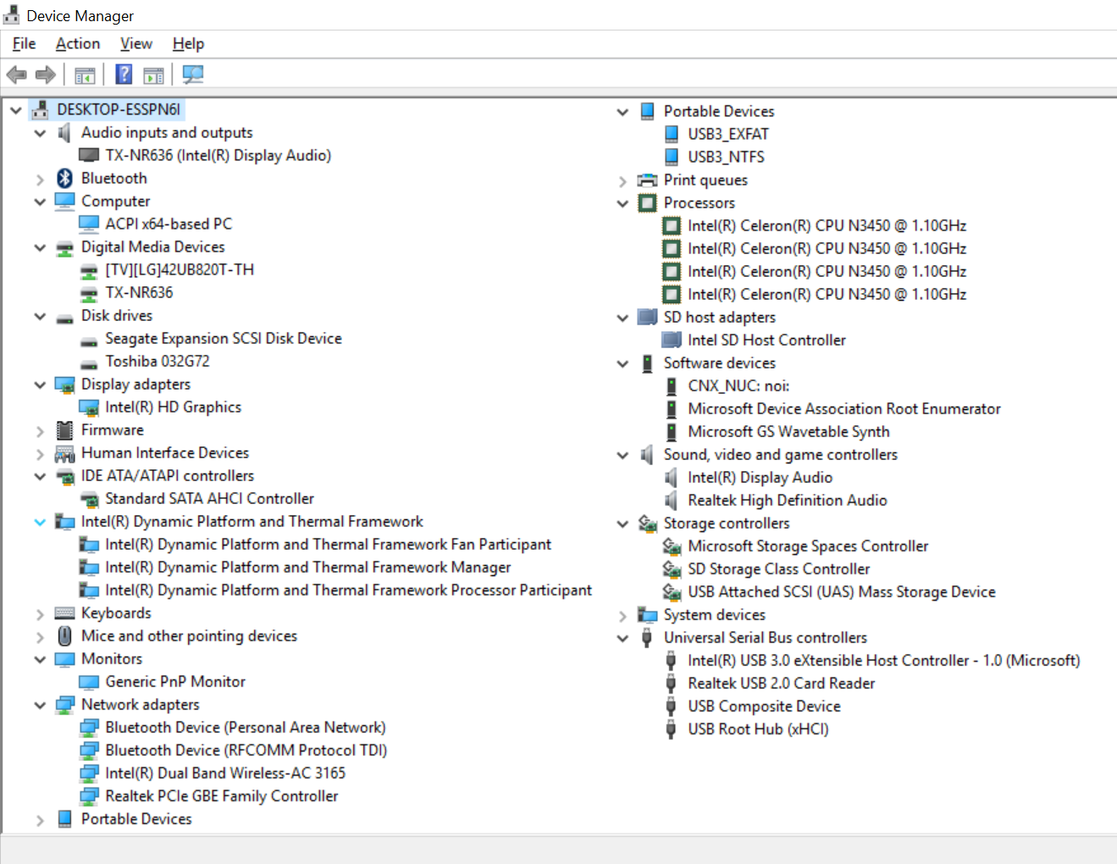The width and height of the screenshot is (1117, 864).
Task: Open the View menu
Action: pyautogui.click(x=135, y=43)
